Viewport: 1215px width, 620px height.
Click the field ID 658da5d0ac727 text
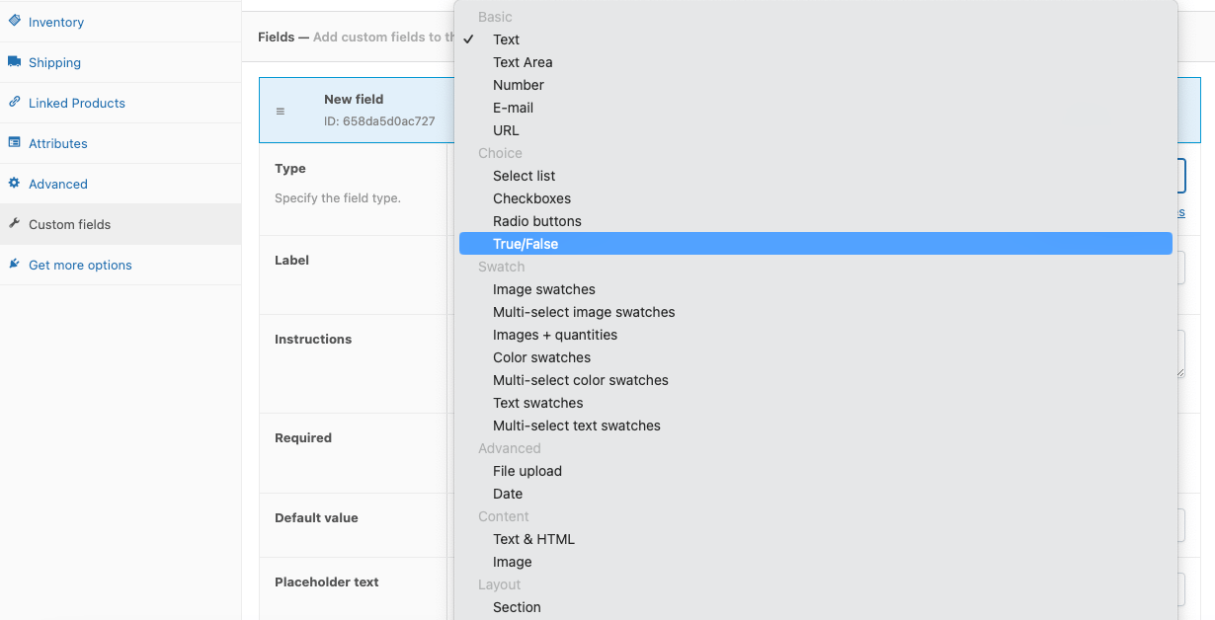(379, 121)
